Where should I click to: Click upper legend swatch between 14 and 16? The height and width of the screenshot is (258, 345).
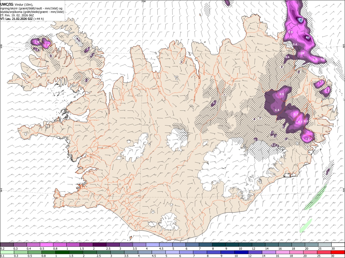[271, 245]
